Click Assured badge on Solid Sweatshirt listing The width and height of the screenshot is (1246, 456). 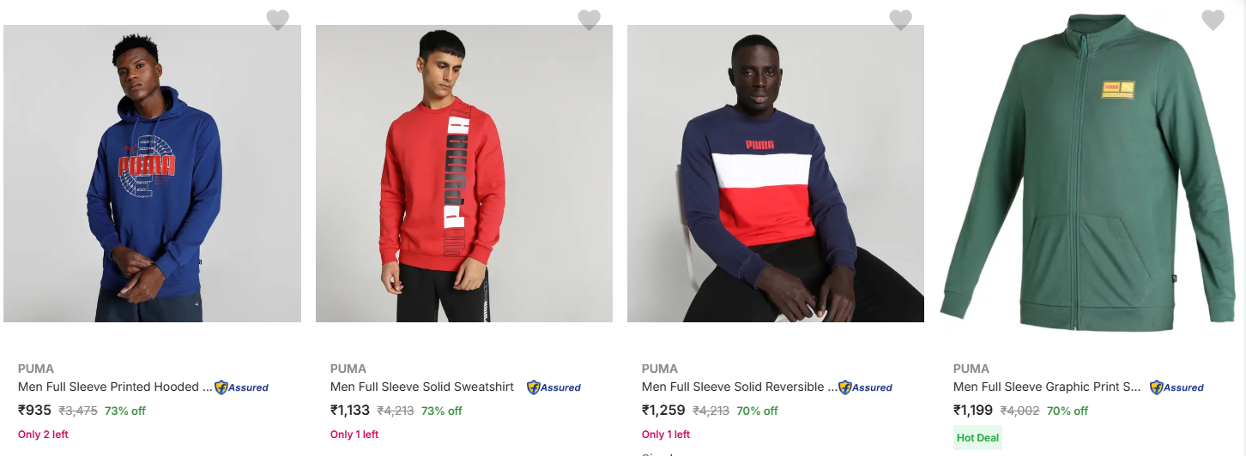tap(554, 387)
